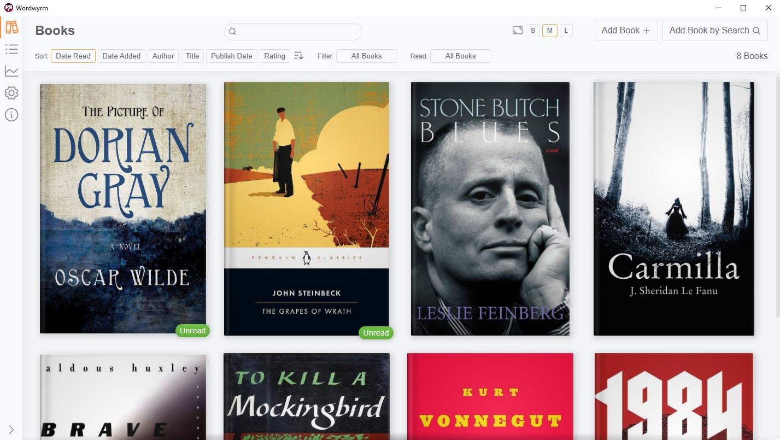Select small cover size S

click(x=533, y=31)
